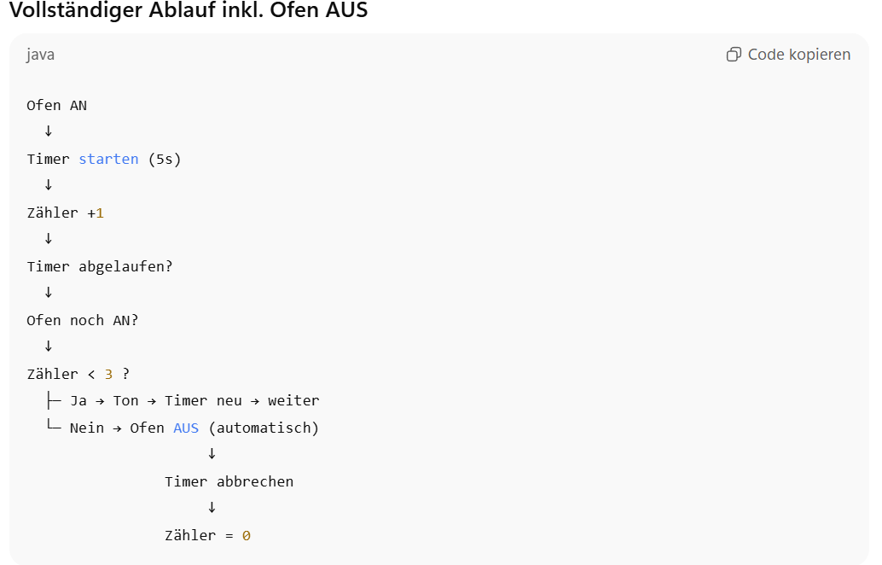Click the java language label
This screenshot has height=565, width=882.
[x=40, y=55]
